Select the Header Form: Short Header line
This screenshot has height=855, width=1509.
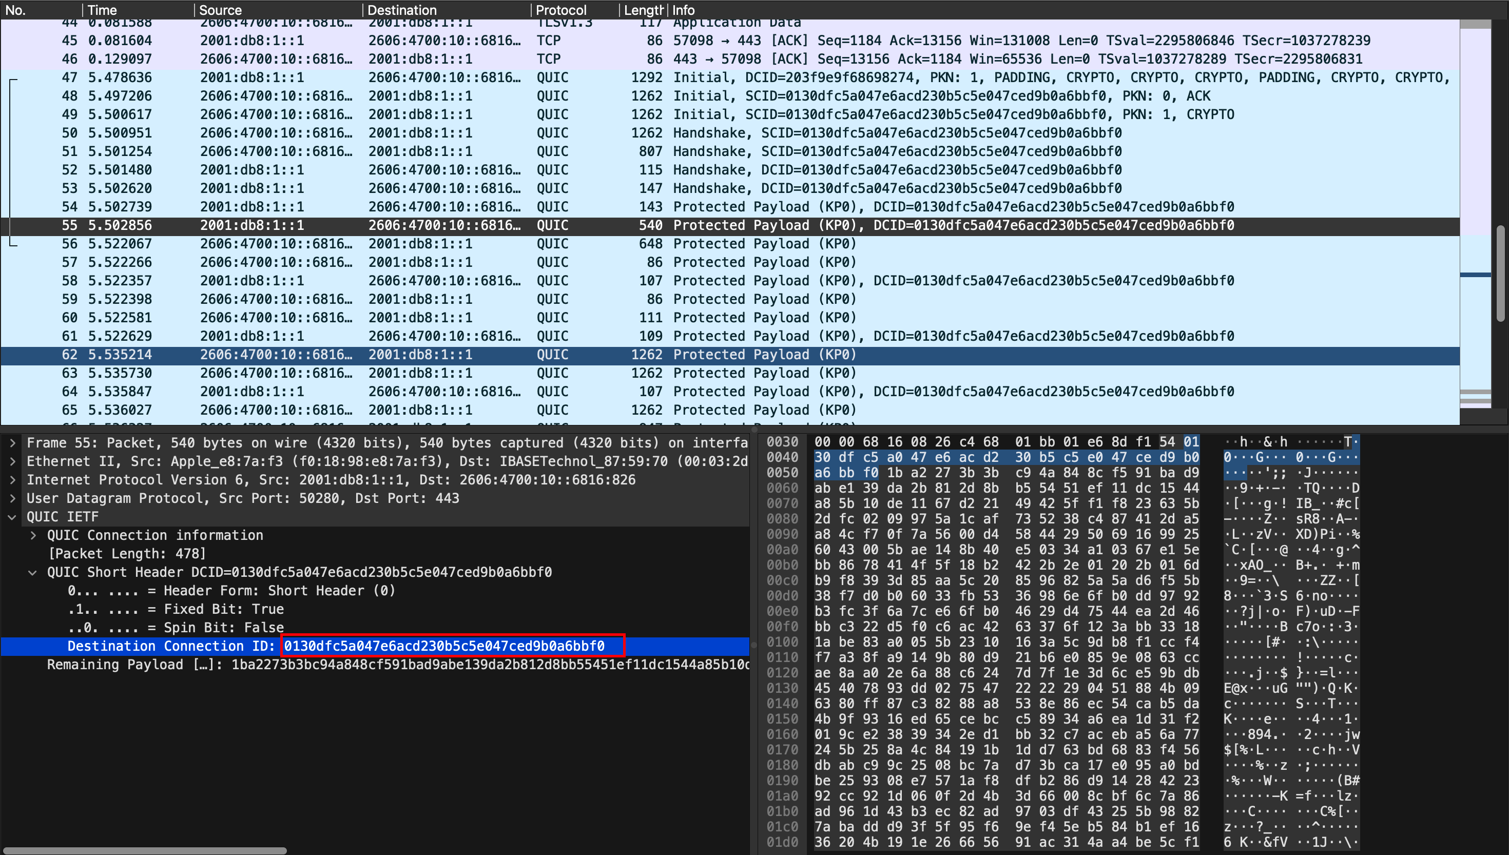point(375,591)
